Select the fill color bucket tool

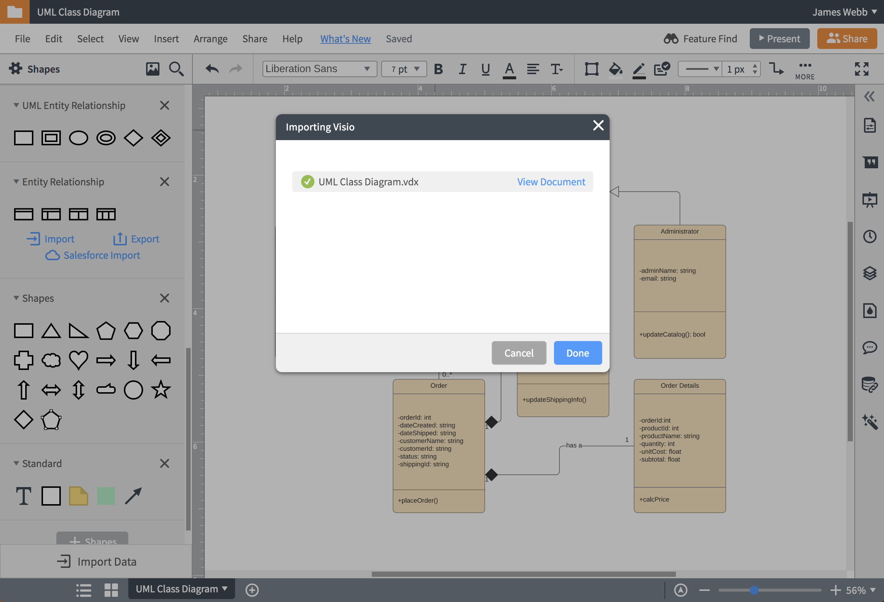point(615,69)
